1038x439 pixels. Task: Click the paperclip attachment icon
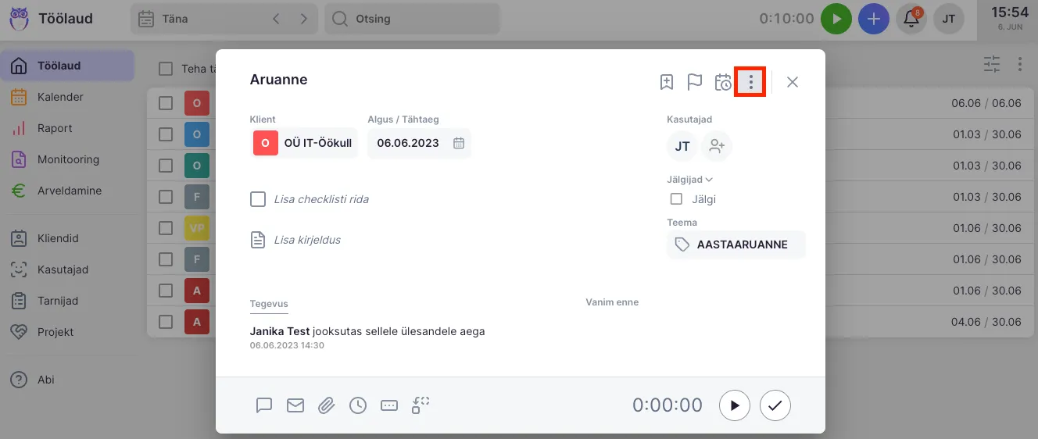click(x=326, y=405)
